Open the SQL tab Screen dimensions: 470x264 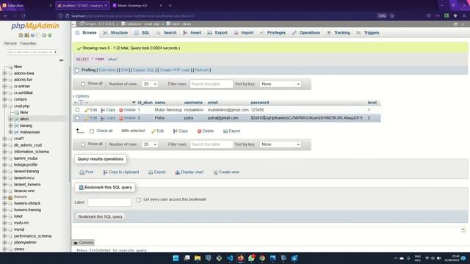pyautogui.click(x=142, y=32)
